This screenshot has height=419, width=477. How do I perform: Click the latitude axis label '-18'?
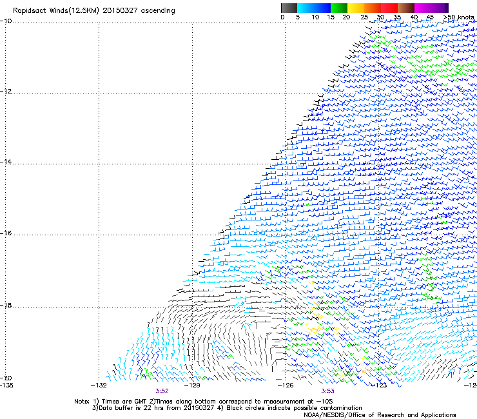coord(6,305)
